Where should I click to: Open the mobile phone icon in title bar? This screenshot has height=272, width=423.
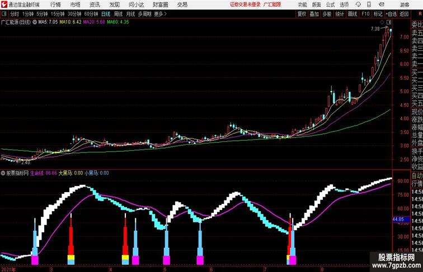click(369, 4)
